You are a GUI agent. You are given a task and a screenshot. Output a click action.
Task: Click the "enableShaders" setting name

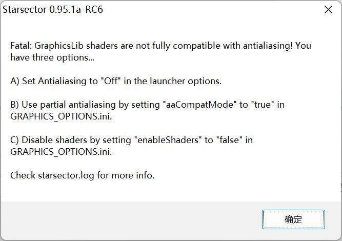[167, 140]
